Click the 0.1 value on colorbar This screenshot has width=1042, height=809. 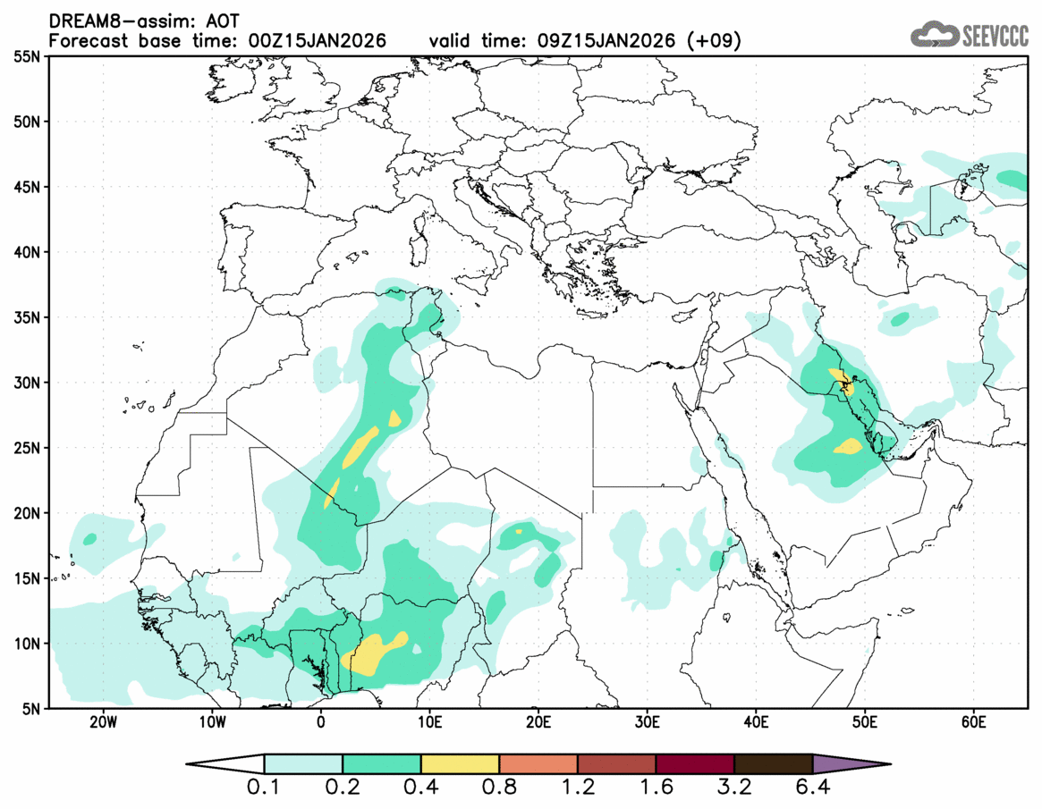pyautogui.click(x=265, y=788)
